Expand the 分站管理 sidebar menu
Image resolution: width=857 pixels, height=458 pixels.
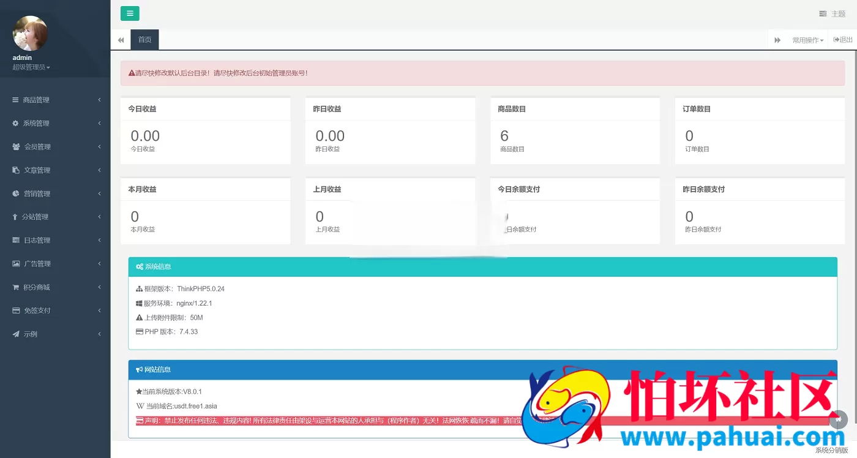coord(35,217)
